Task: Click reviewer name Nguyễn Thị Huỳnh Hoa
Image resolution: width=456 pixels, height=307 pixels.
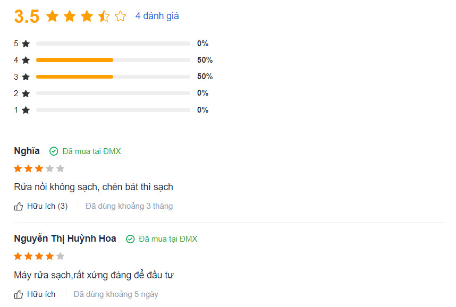Action: coord(65,239)
